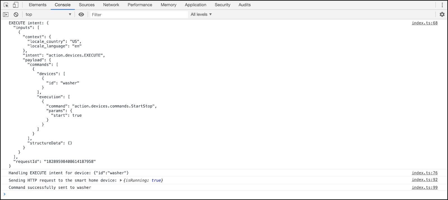Open the Application tab

click(x=195, y=5)
